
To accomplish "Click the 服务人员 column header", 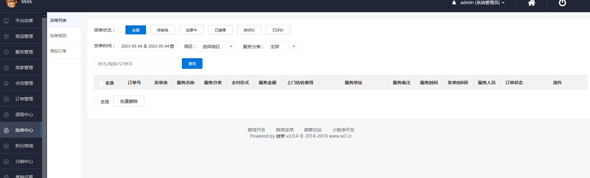I will [487, 83].
